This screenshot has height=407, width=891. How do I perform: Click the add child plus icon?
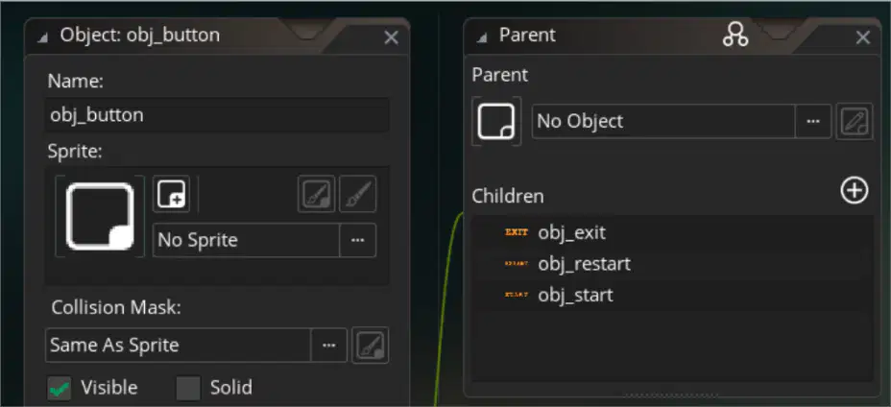point(855,190)
